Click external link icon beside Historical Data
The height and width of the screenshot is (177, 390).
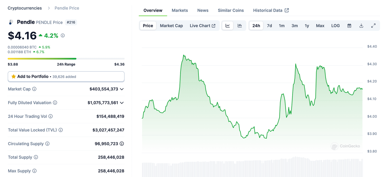pyautogui.click(x=287, y=10)
